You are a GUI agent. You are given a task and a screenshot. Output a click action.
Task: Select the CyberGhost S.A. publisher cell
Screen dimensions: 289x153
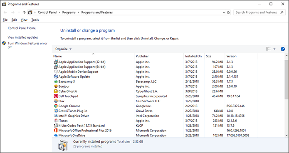pos(147,91)
